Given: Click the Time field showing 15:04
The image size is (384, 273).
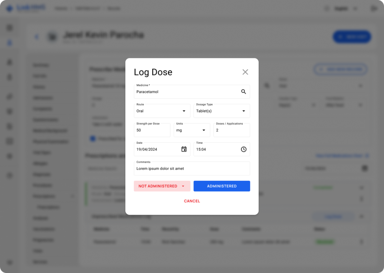Looking at the screenshot, I should (216, 149).
